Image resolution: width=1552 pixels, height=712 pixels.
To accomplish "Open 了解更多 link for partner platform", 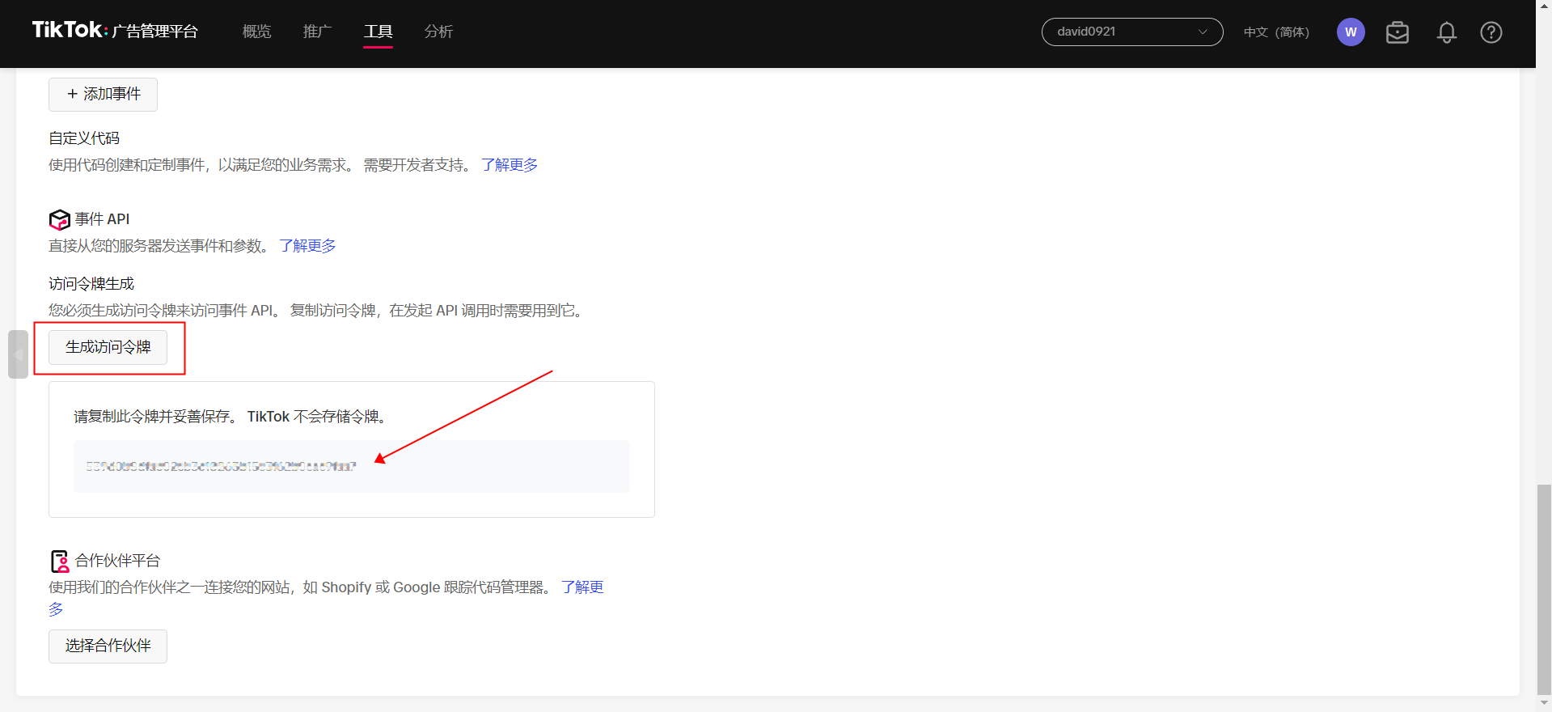I will [x=582, y=587].
